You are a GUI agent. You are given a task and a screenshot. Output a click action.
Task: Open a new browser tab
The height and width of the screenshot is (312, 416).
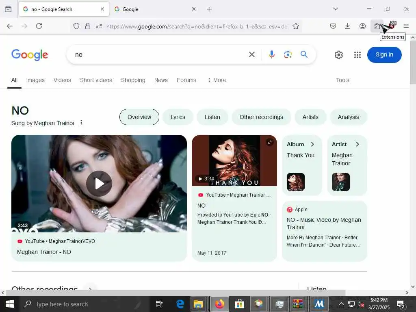point(209,9)
